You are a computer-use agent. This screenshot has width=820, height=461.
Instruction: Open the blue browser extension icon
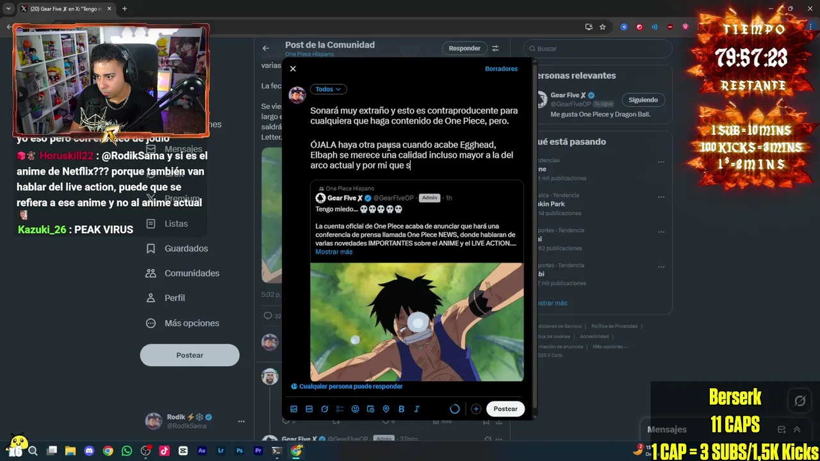624,27
